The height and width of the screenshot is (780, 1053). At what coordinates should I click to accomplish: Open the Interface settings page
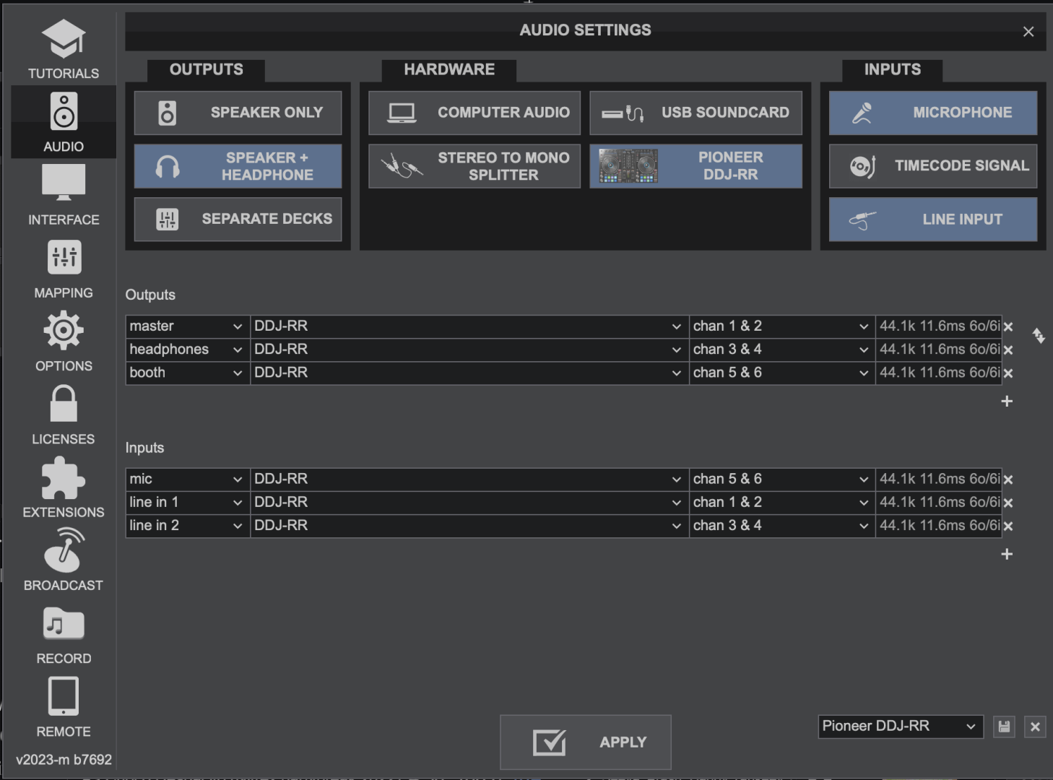click(x=64, y=194)
